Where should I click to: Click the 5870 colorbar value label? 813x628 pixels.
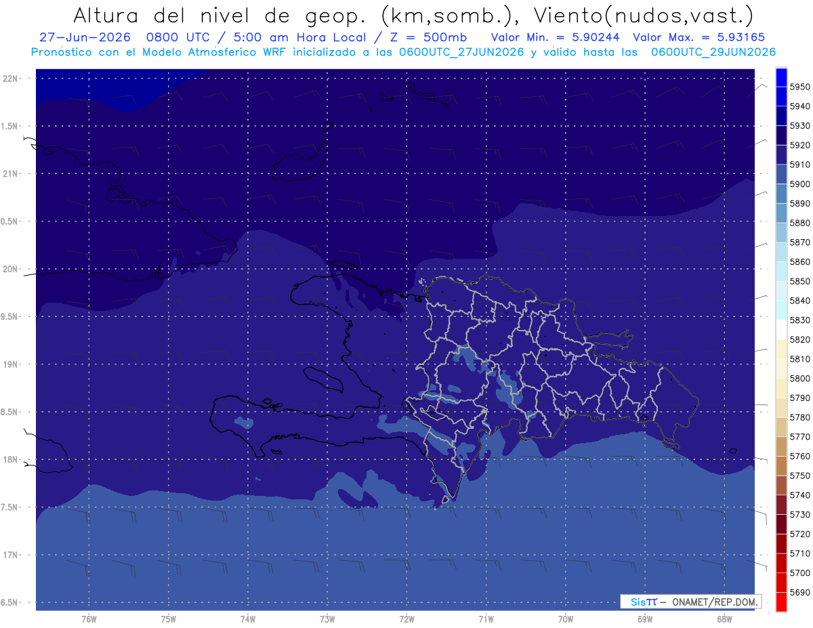click(x=800, y=243)
